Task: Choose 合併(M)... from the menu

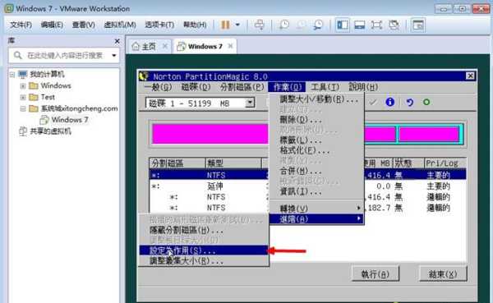Action: tap(317, 171)
